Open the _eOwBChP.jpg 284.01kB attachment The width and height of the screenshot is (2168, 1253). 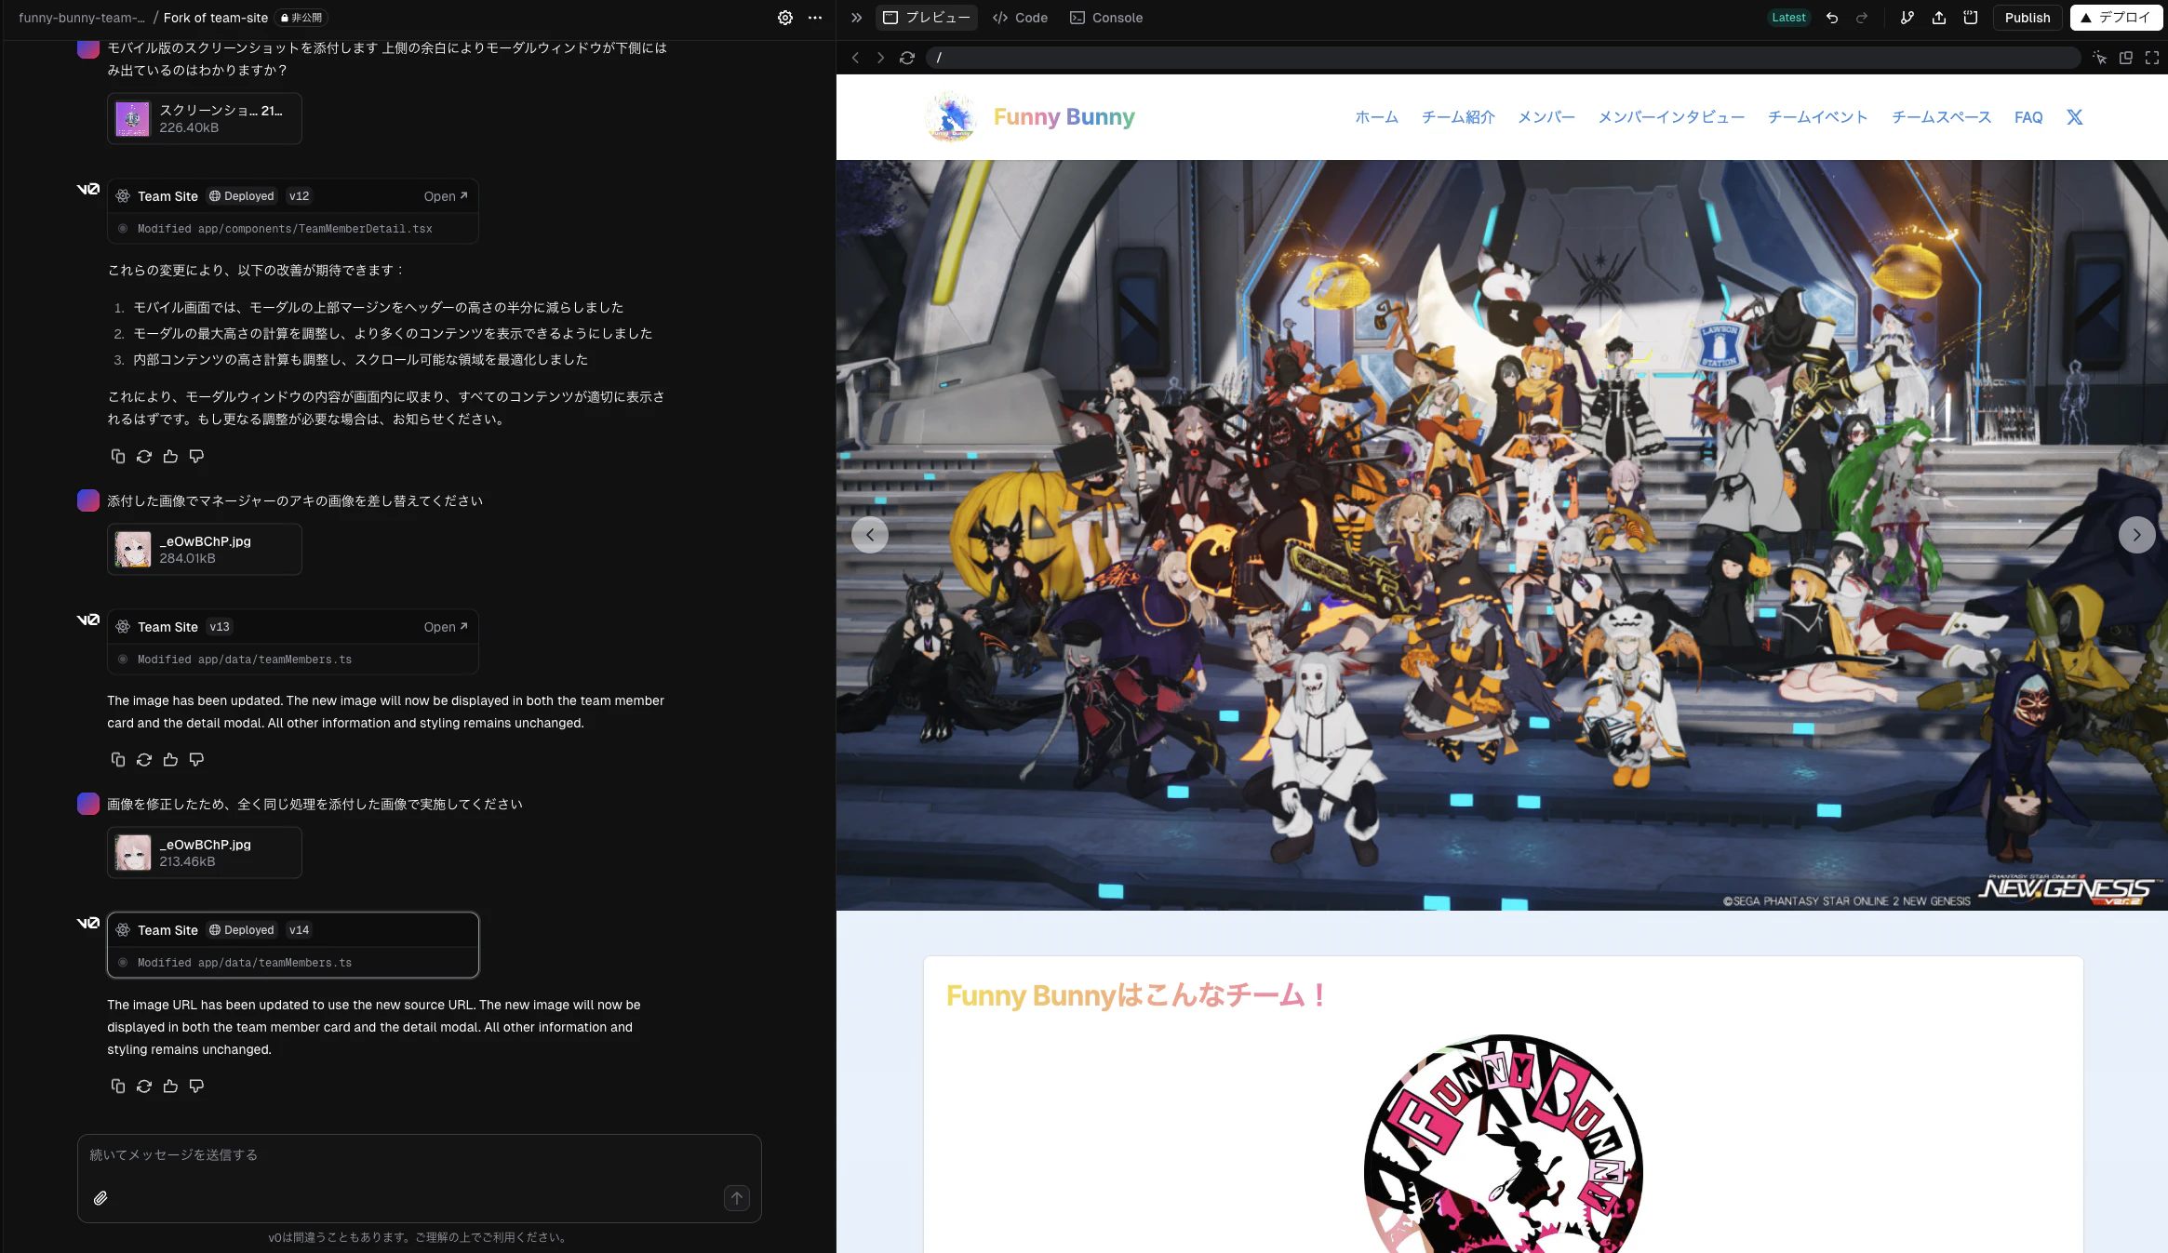(205, 550)
